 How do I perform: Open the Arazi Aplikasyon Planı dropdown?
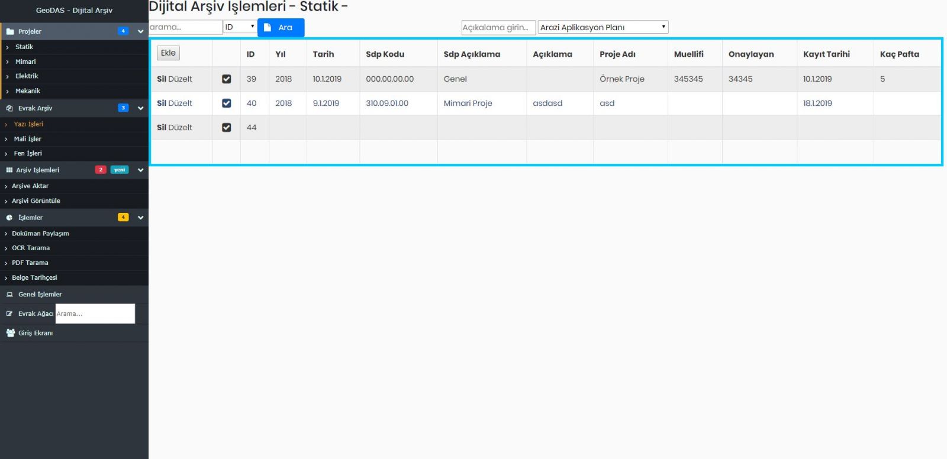[x=603, y=27]
